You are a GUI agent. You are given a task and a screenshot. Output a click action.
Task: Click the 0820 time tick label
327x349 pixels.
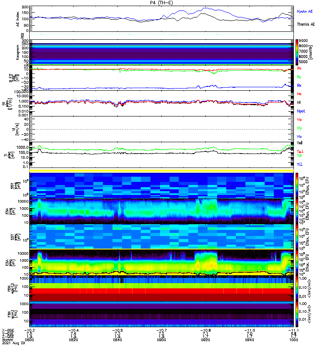click(73, 340)
